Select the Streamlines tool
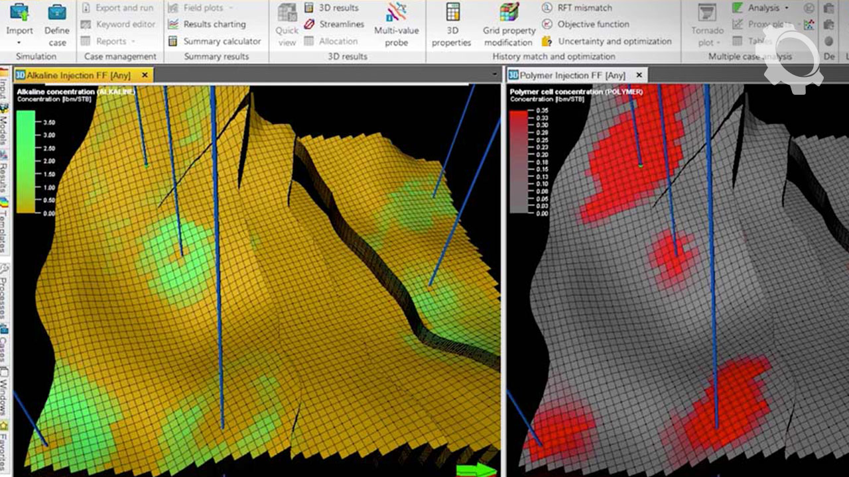Screen dimensions: 849x477 334,25
